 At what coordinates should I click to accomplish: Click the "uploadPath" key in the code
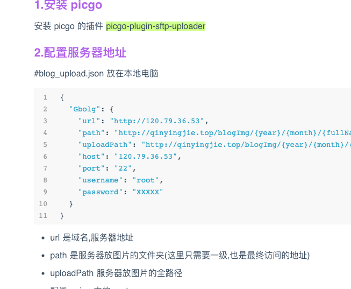click(105, 145)
